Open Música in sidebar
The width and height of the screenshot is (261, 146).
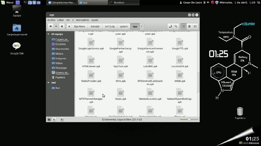click(x=58, y=54)
